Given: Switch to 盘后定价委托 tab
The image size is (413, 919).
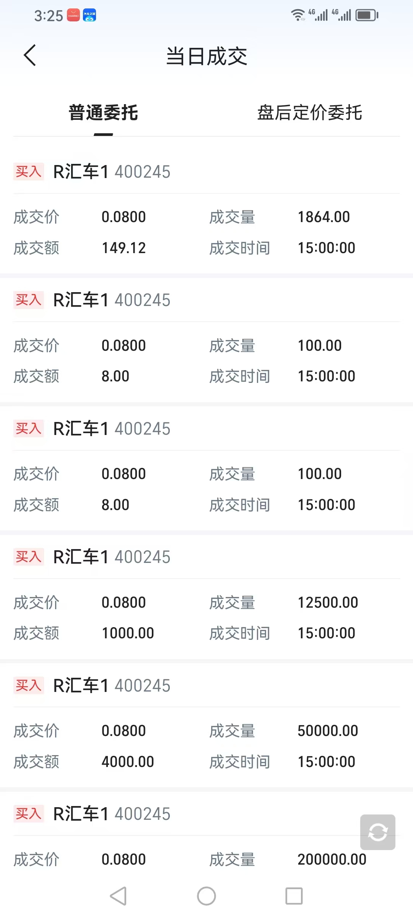Looking at the screenshot, I should (x=309, y=113).
